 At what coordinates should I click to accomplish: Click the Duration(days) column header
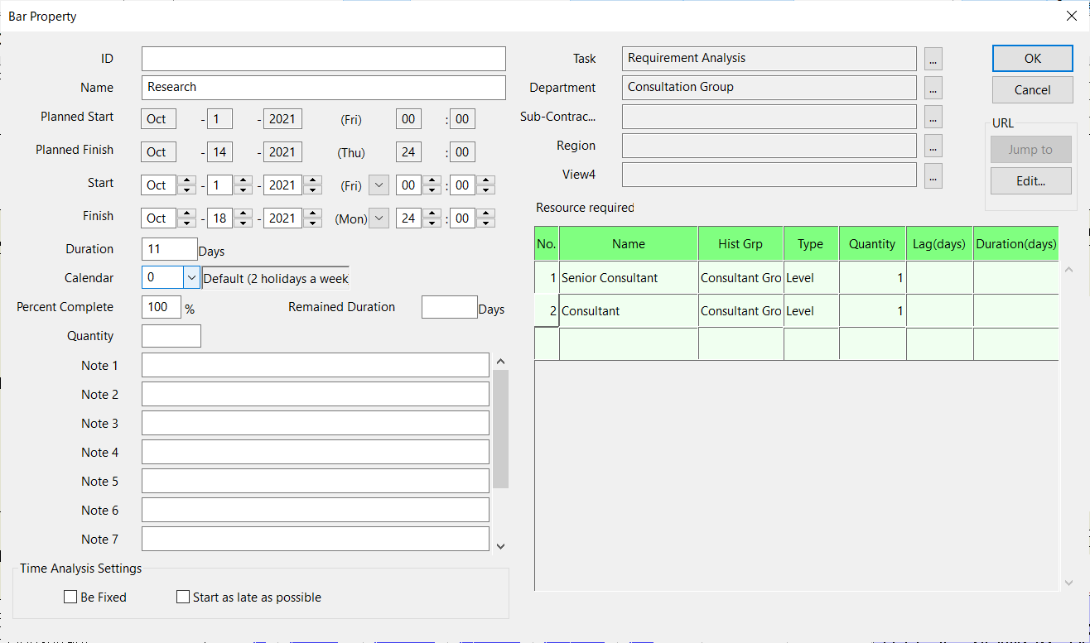(x=1016, y=244)
